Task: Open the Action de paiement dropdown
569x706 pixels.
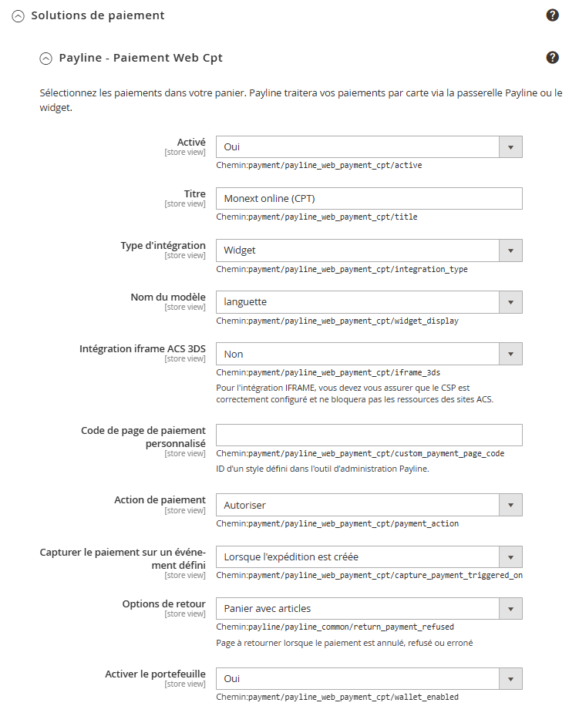Action: (x=358, y=505)
